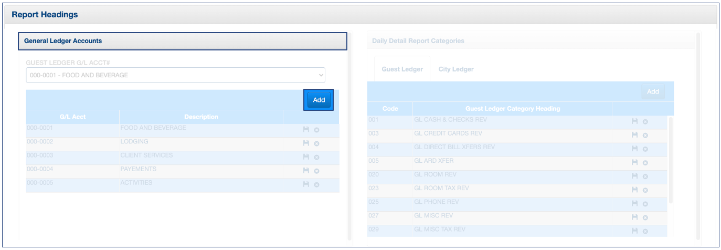Click the G/L Acct column header

pos(72,117)
